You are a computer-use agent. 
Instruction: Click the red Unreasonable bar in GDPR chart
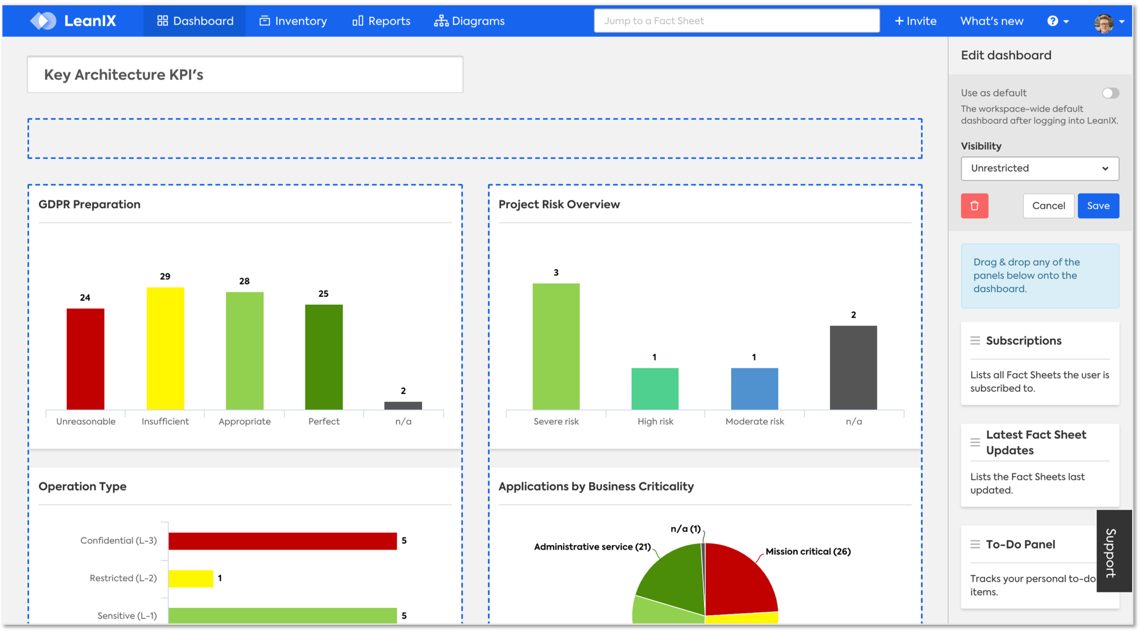(x=85, y=358)
